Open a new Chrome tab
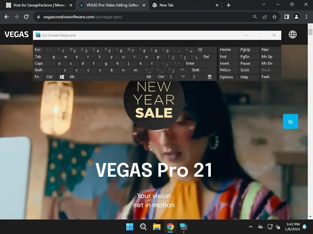This screenshot has width=313, height=234. tap(229, 5)
